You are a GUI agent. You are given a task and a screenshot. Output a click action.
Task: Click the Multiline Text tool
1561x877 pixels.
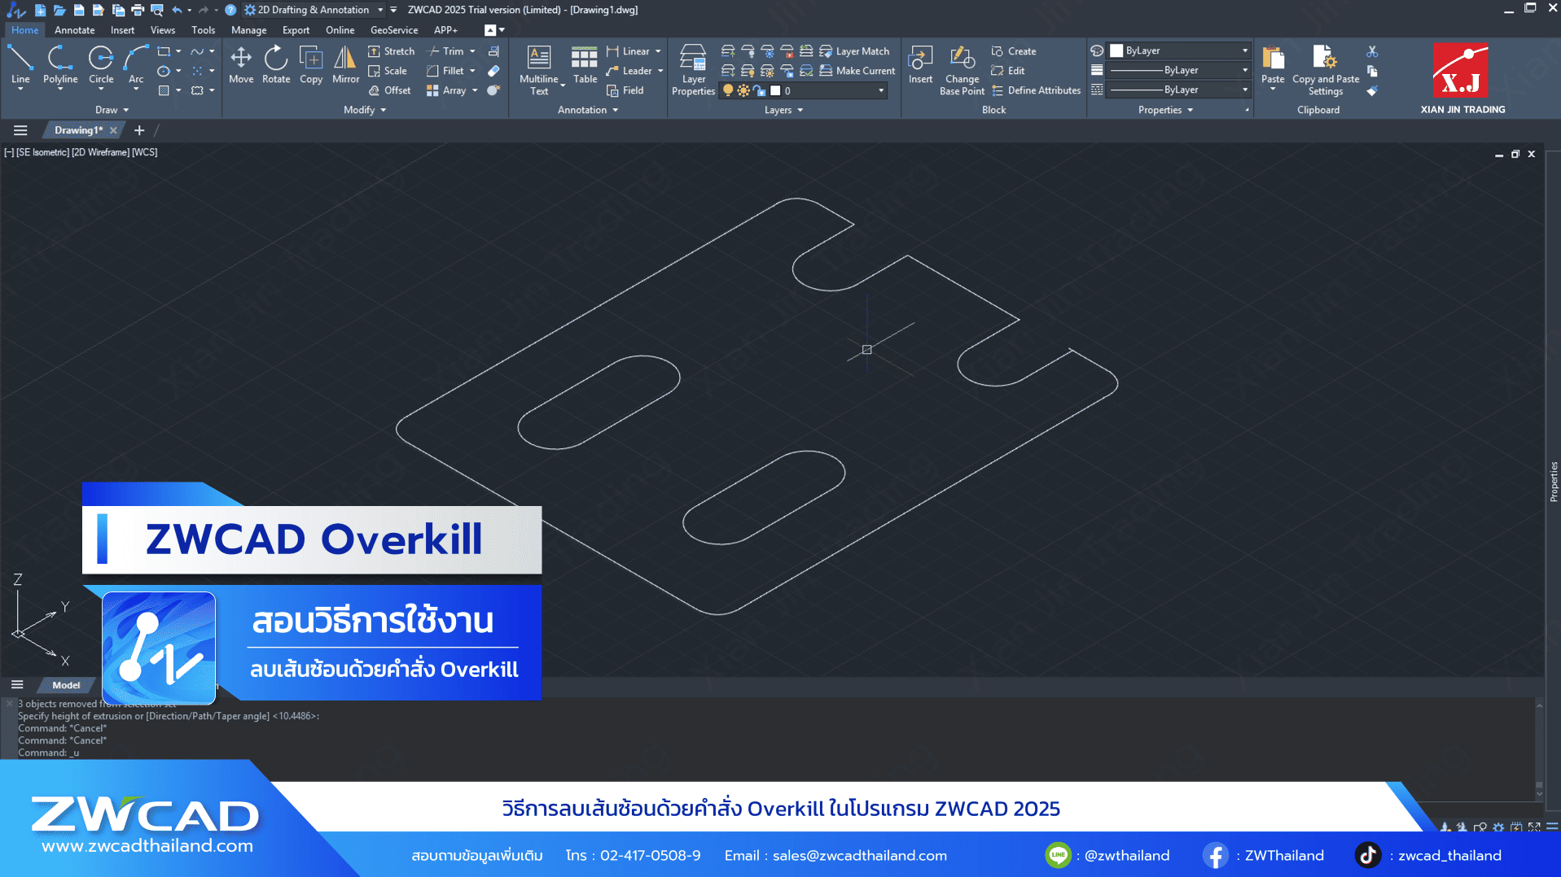(x=539, y=70)
